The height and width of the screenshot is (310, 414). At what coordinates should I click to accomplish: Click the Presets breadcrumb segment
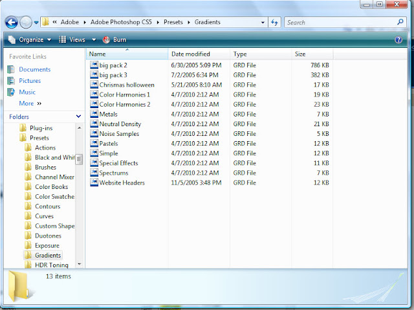pos(173,22)
